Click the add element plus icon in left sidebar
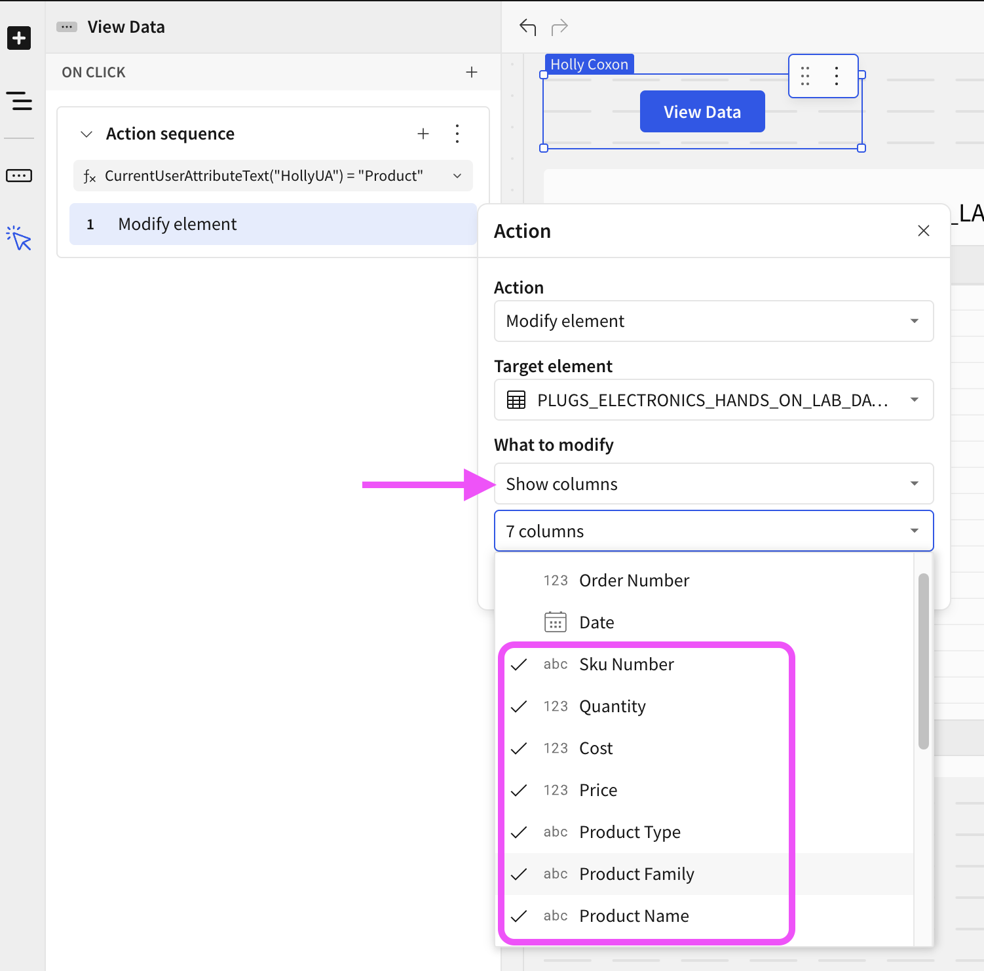The image size is (984, 971). point(19,37)
